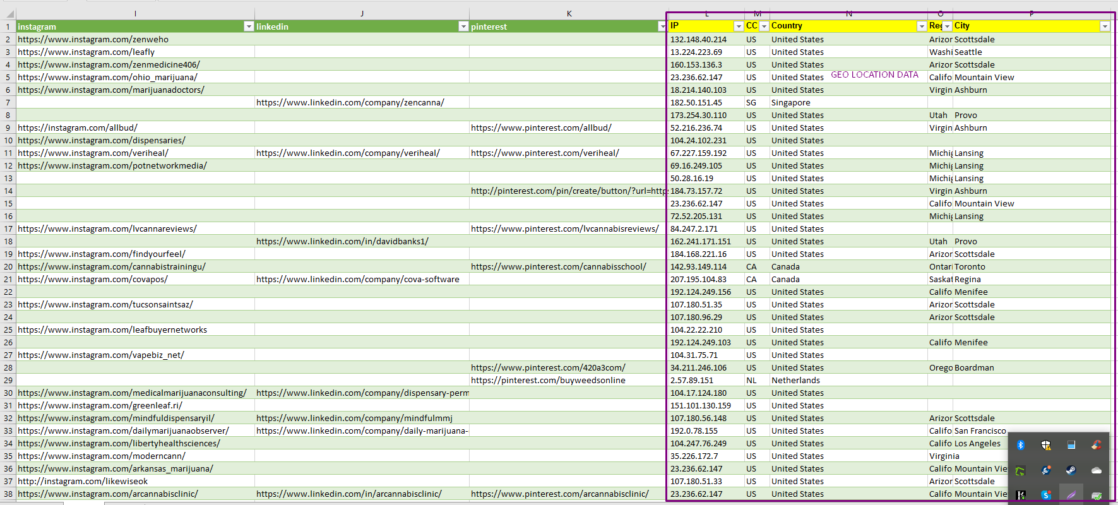Screen dimensions: 1118x505
Task: Select the Los Angeles city cell
Action: (980, 443)
